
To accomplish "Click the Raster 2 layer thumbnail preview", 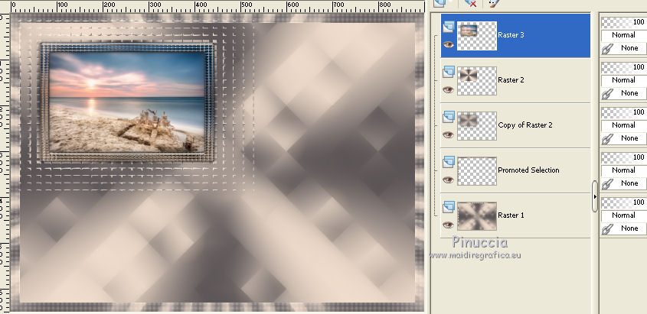I will point(477,81).
